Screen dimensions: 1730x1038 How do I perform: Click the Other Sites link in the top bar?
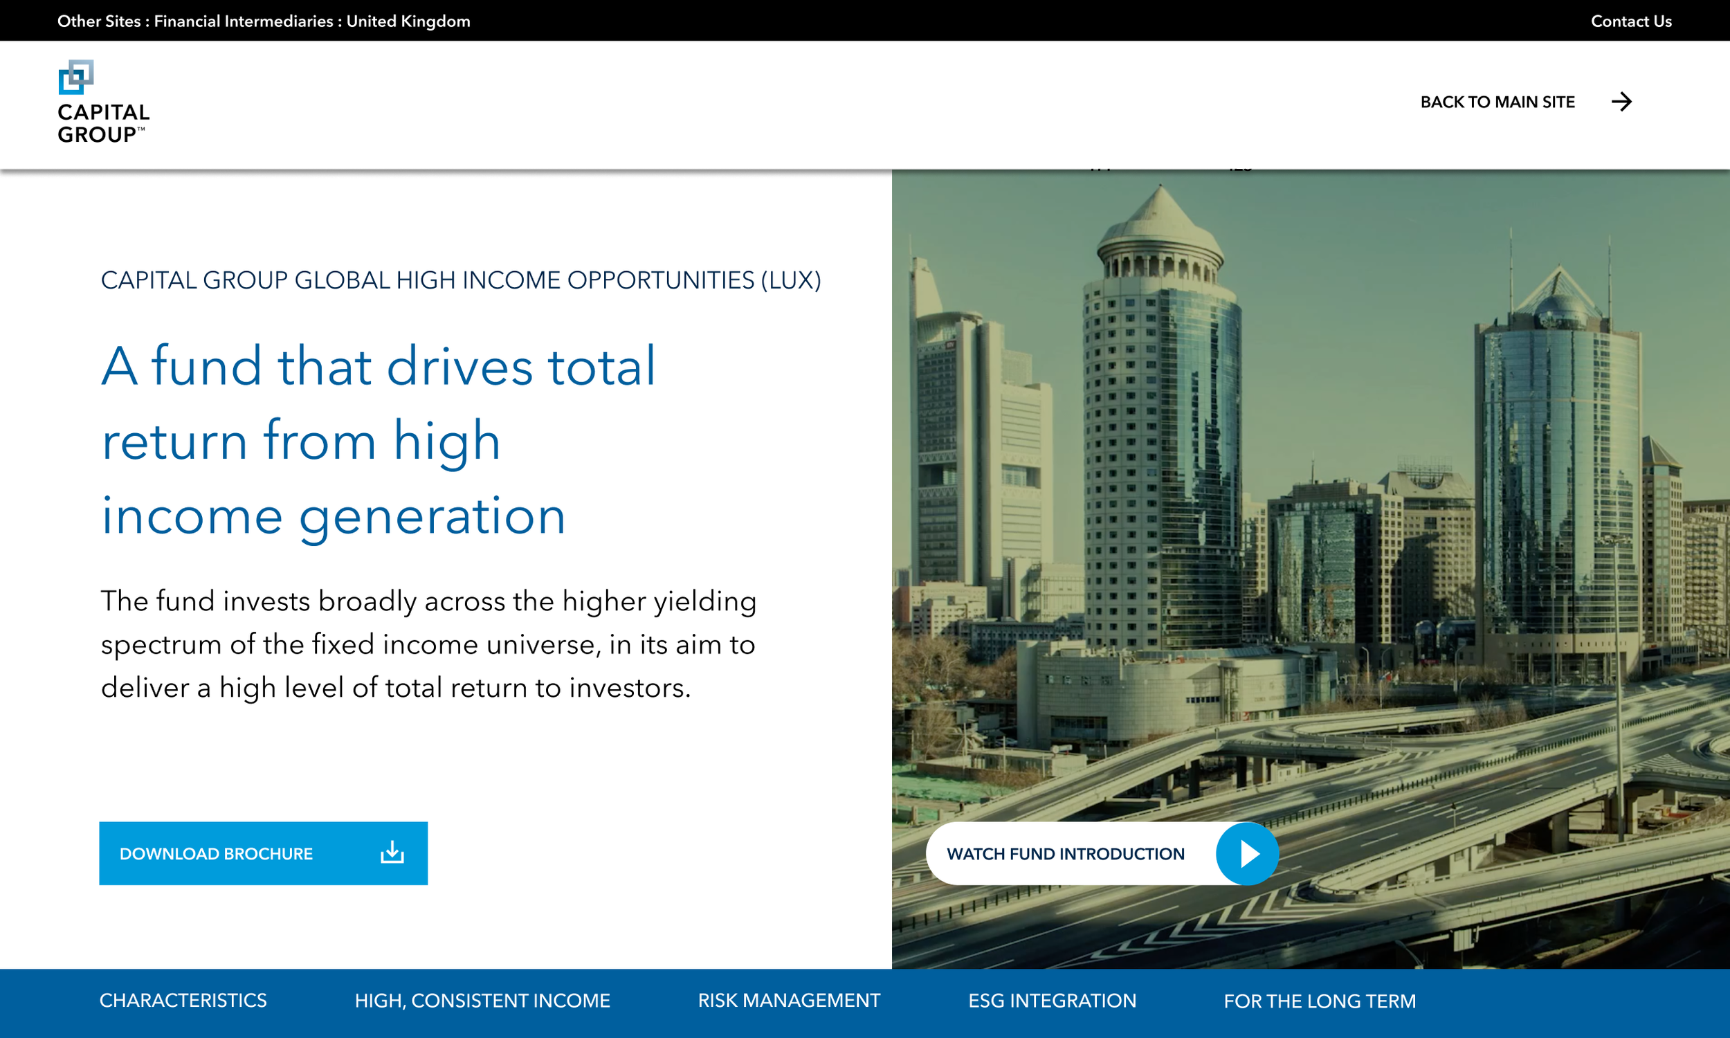pyautogui.click(x=98, y=21)
